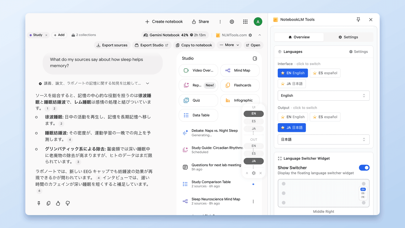Set Output language to EN English
This screenshot has width=405, height=228.
tap(293, 117)
